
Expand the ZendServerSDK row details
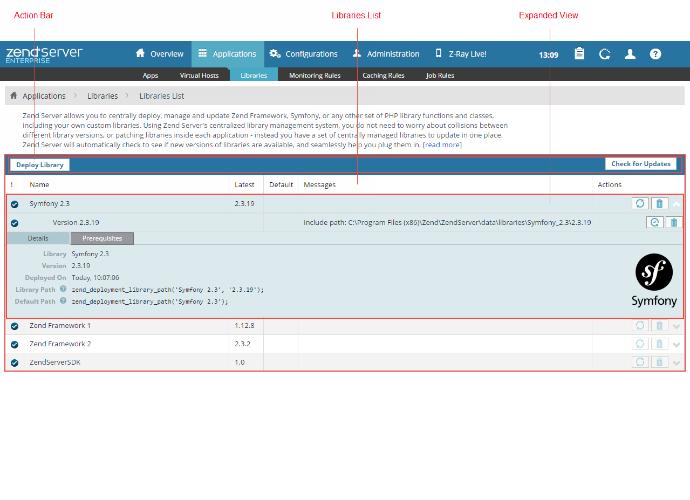[677, 362]
